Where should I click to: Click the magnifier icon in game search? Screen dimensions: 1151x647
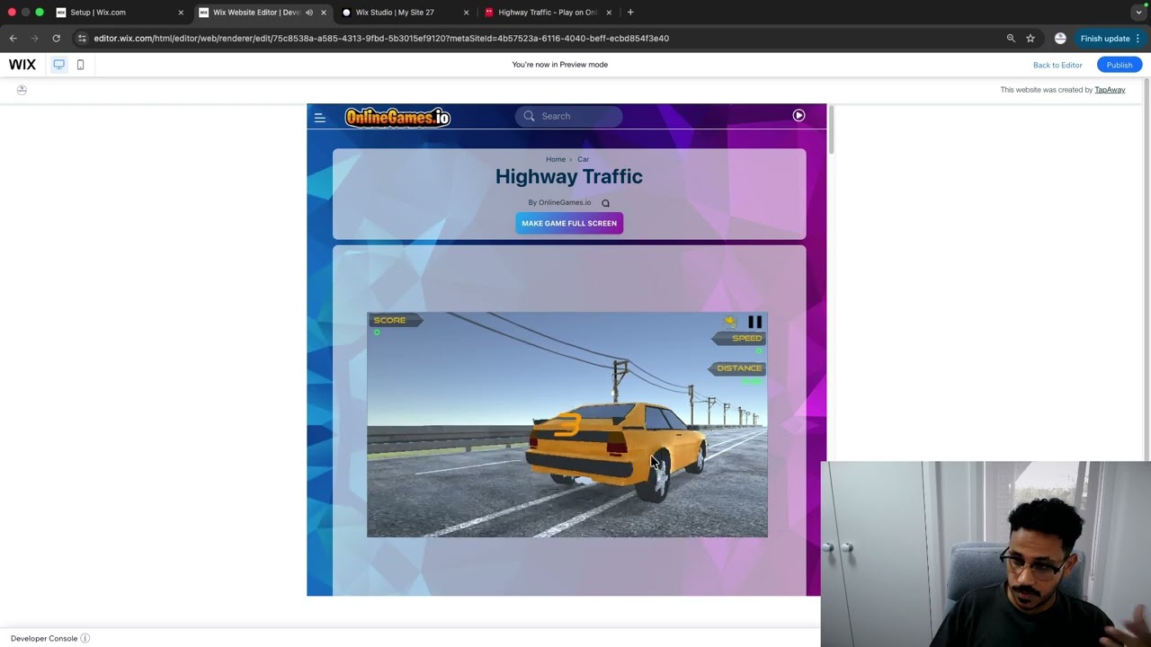[x=529, y=116]
